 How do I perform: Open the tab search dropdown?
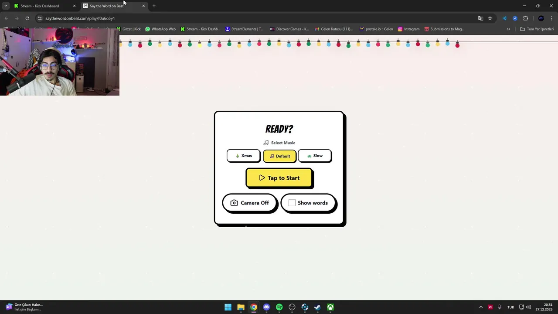6,6
